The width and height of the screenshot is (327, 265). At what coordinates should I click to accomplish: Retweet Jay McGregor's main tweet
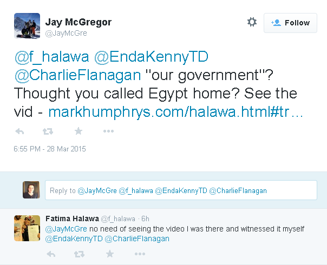[x=48, y=131]
